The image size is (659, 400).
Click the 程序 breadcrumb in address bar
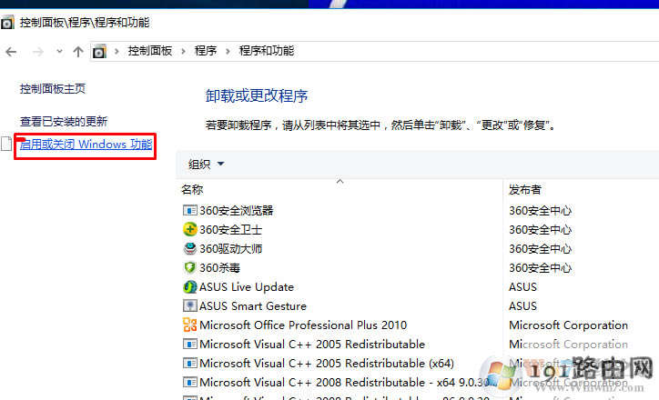pyautogui.click(x=205, y=52)
